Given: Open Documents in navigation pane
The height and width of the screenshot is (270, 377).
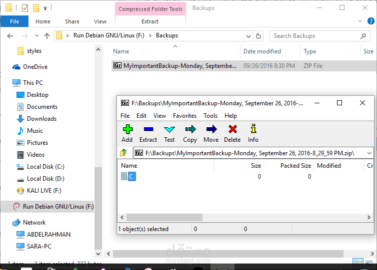Looking at the screenshot, I should tap(37, 107).
